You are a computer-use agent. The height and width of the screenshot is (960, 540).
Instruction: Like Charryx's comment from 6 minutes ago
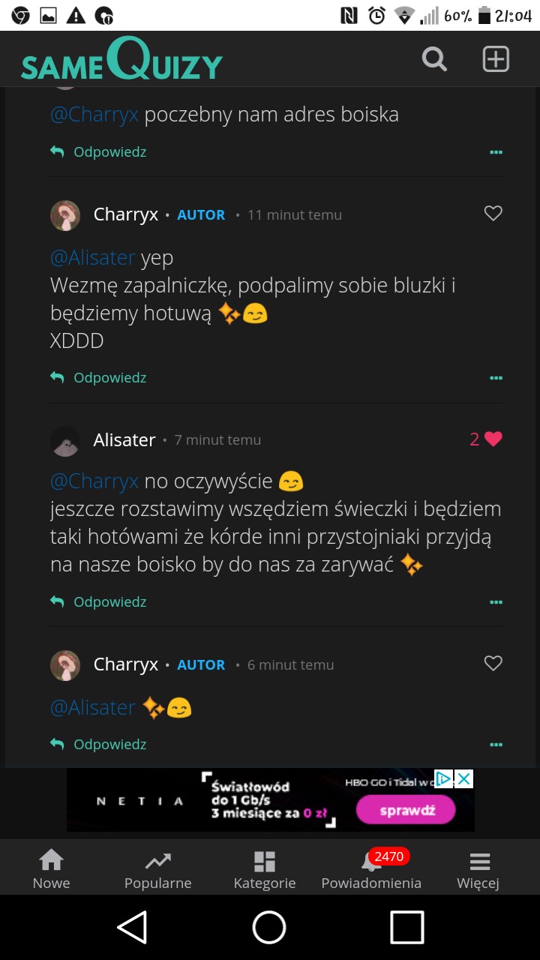pos(493,664)
